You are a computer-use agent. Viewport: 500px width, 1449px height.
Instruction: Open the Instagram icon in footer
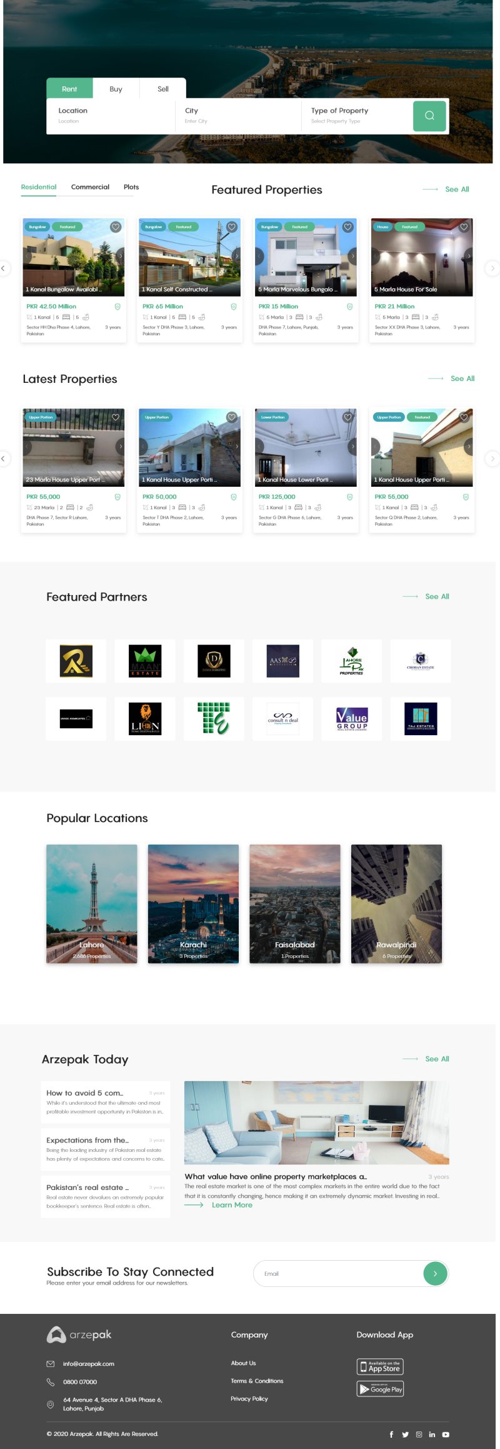(419, 1435)
